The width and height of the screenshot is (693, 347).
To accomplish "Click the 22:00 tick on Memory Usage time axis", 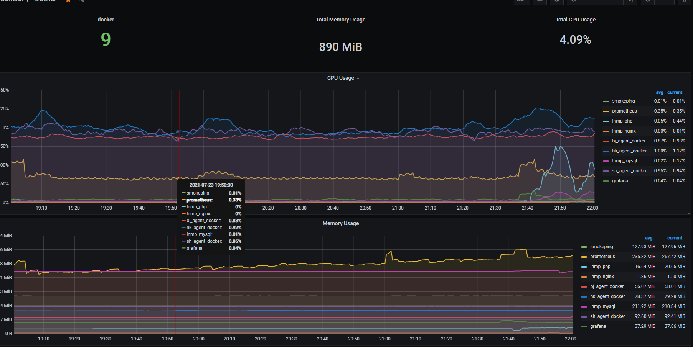I will 570,339.
